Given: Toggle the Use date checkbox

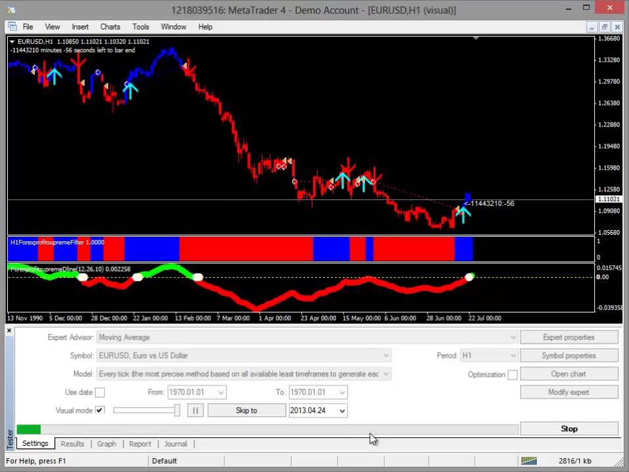Looking at the screenshot, I should 100,392.
